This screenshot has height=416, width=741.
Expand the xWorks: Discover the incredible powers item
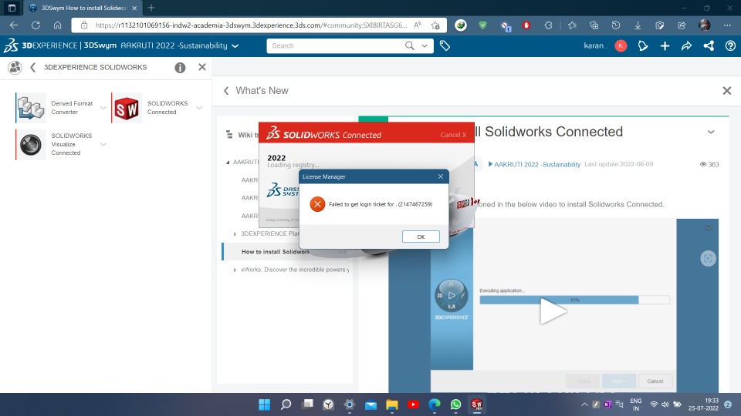tap(235, 270)
